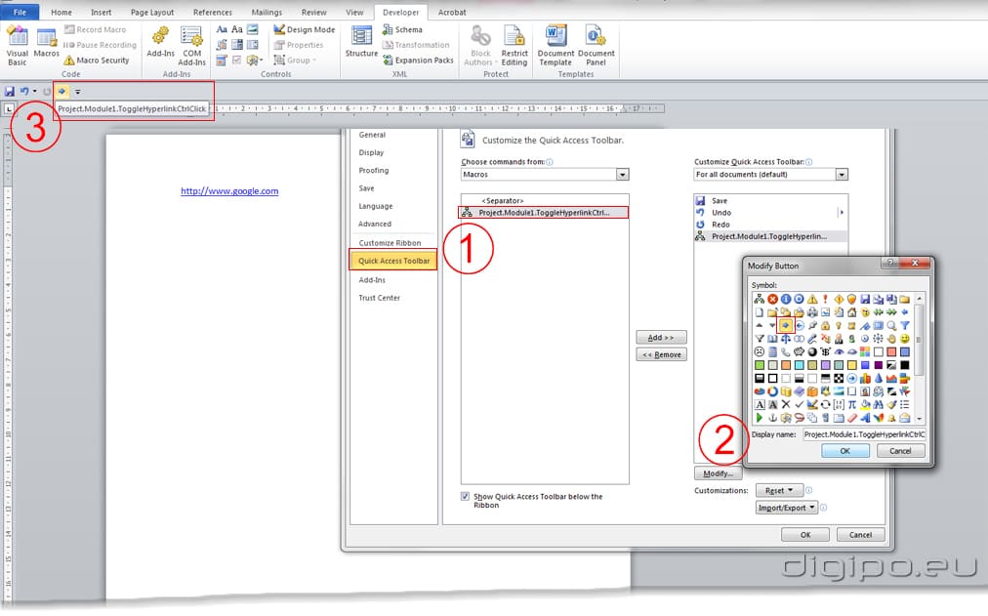Cancel the Modify Button dialog
The height and width of the screenshot is (616, 988).
(x=900, y=451)
